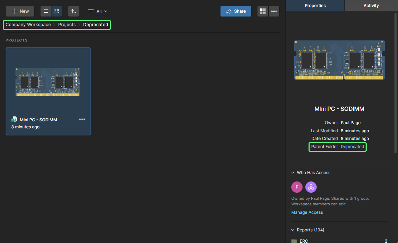Click the New button
The image size is (398, 243).
20,11
